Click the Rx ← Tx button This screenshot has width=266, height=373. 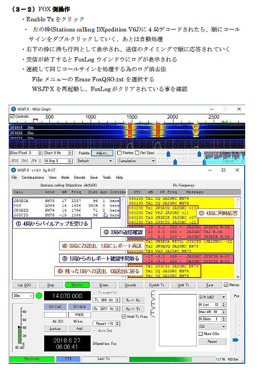click(x=133, y=309)
